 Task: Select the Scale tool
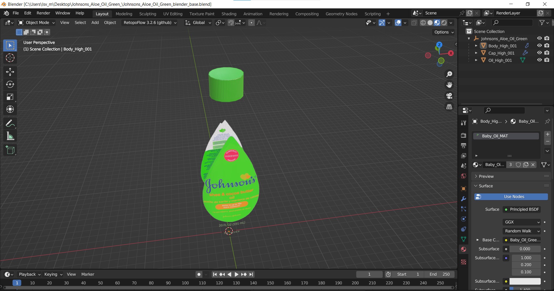(10, 97)
